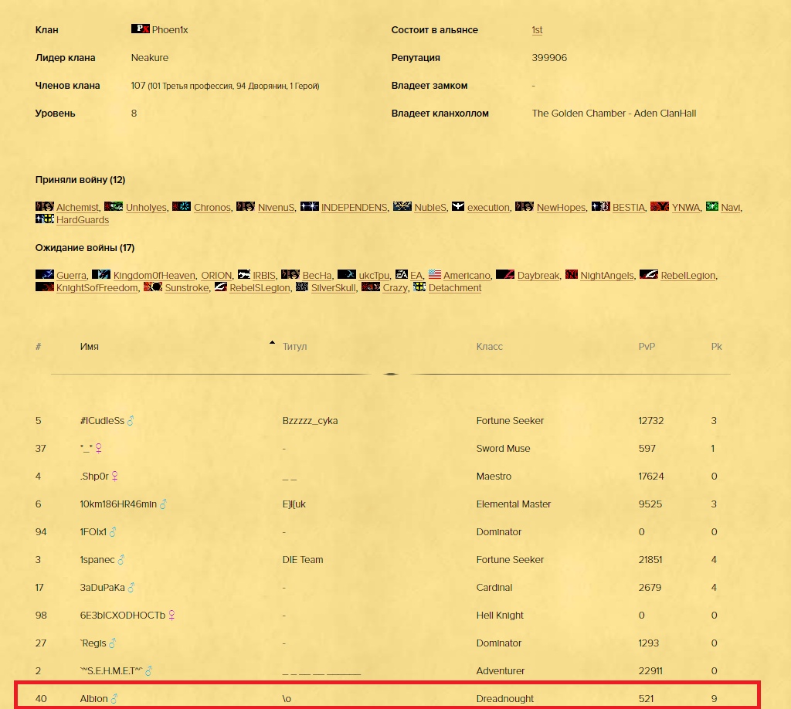Click the Alchemist clan crest icon

pos(44,207)
